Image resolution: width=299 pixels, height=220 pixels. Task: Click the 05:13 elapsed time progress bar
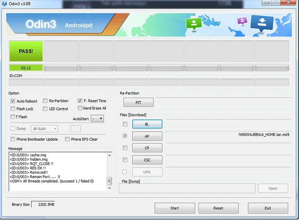click(26, 68)
